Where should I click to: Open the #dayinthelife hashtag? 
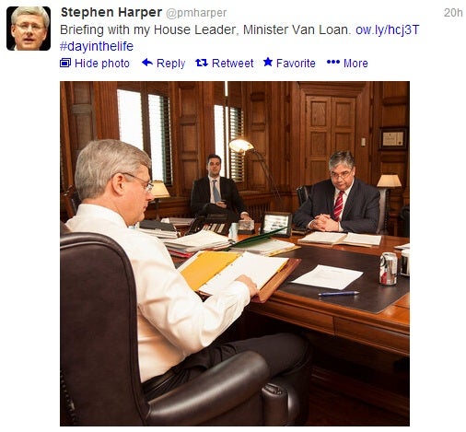[x=97, y=46]
